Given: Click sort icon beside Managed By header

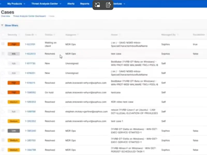Looking at the screenshot, I should click(x=178, y=35).
